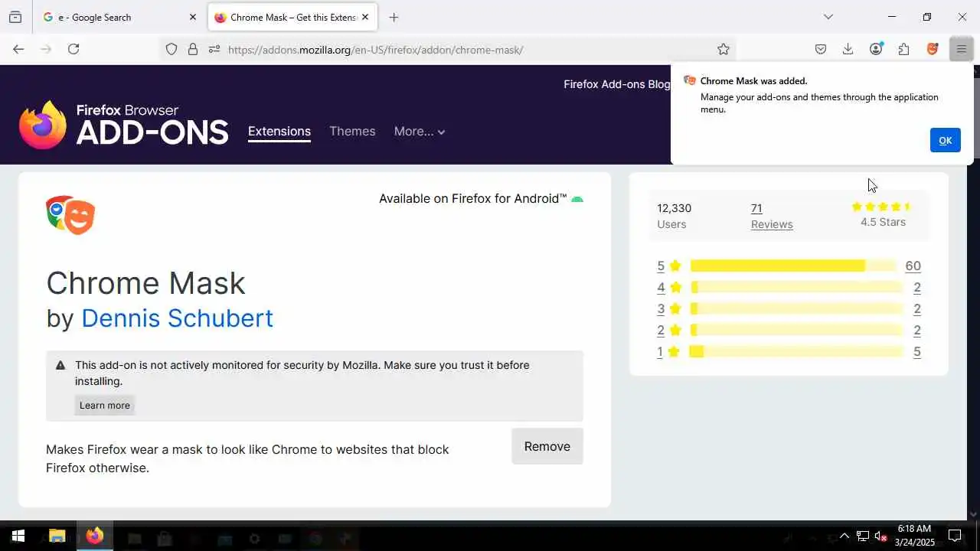Open a new tab with plus button
This screenshot has height=551, width=980.
coord(394,17)
